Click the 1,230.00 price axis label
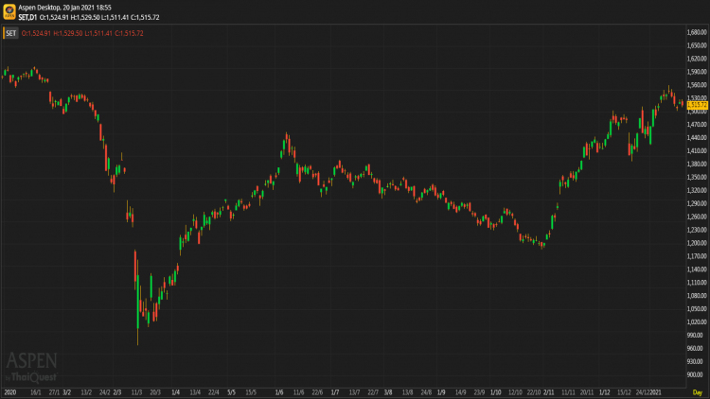This screenshot has height=399, width=710. [x=697, y=230]
